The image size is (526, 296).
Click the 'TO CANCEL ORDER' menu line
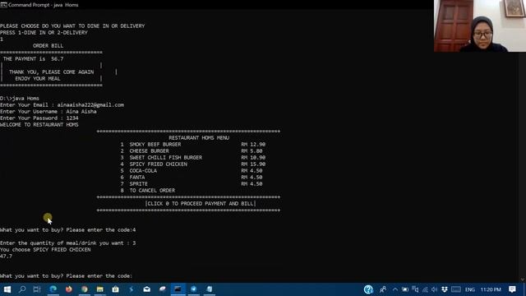point(152,190)
